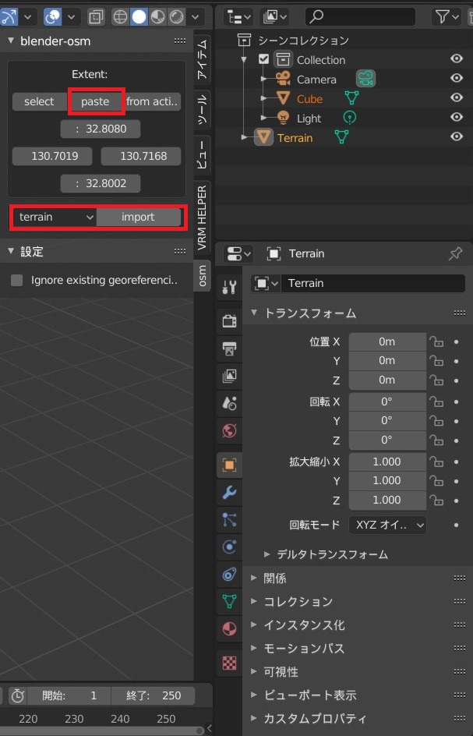473x736 pixels.
Task: Click the outliner search field
Action: (x=360, y=17)
